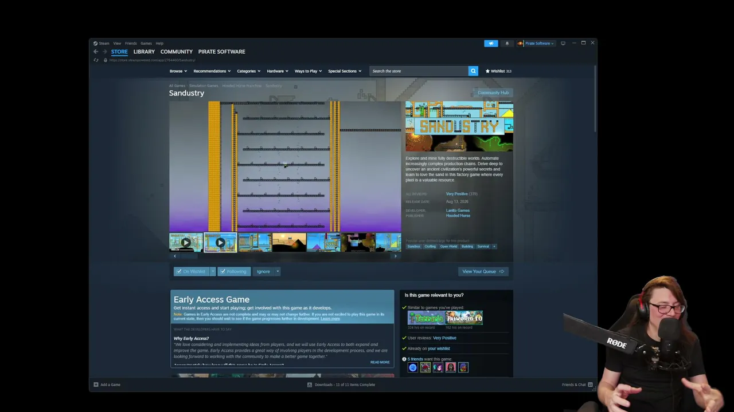Image resolution: width=734 pixels, height=412 pixels.
Task: Open the Terraria similar game thumbnail
Action: click(x=426, y=318)
